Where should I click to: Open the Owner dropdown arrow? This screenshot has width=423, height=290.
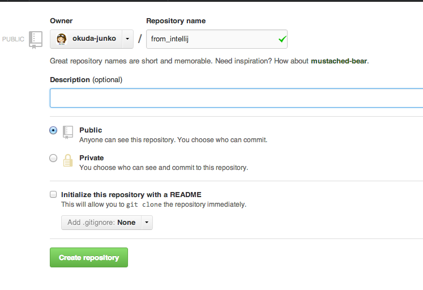(x=127, y=39)
